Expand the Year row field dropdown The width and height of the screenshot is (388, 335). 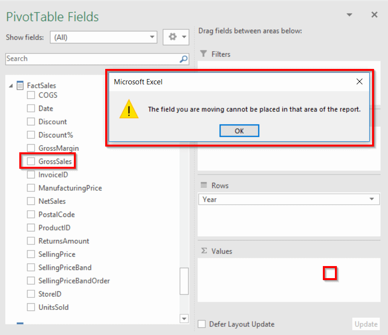click(372, 199)
